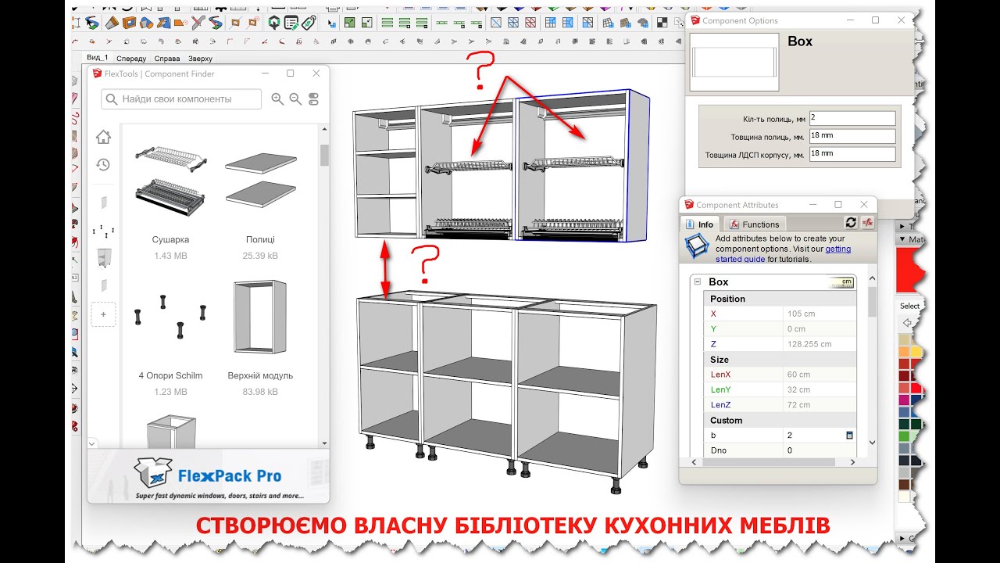Open recent history in Component Finder
The width and height of the screenshot is (1000, 563).
[x=103, y=165]
